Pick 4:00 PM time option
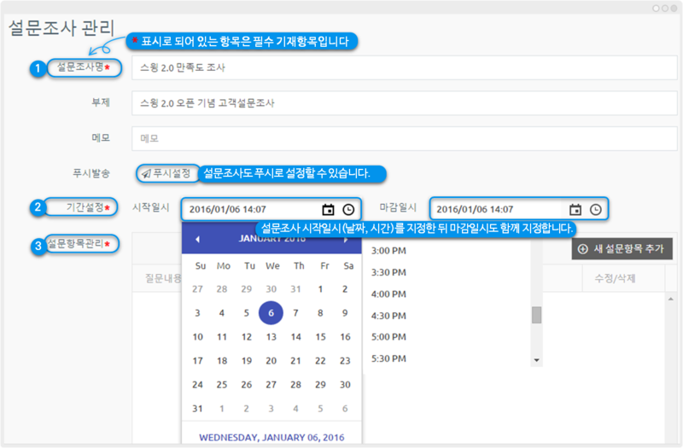The width and height of the screenshot is (683, 448). 388,294
